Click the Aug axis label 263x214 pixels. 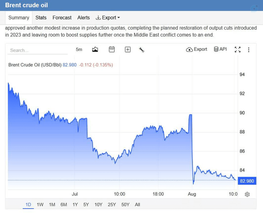tap(192, 194)
